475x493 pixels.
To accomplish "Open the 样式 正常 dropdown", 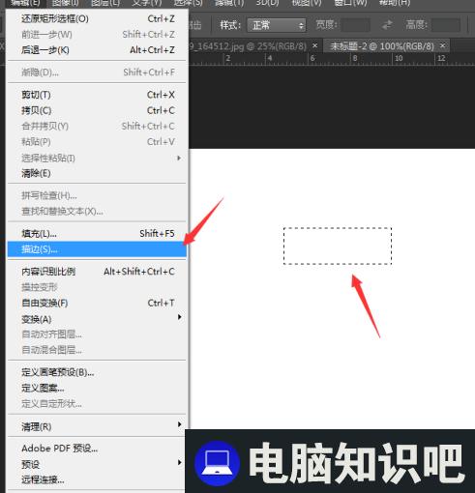I will (277, 25).
